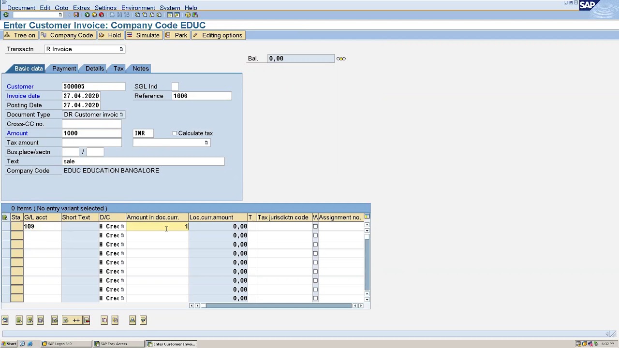Click the Copy line icon below grid
619x348 pixels.
pyautogui.click(x=104, y=320)
